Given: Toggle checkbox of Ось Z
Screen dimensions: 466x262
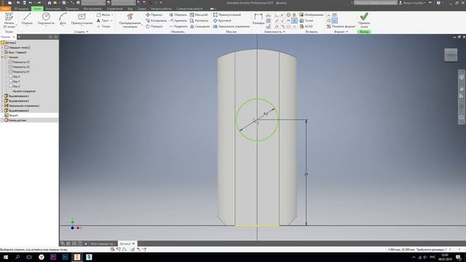Looking at the screenshot, I should (10, 86).
